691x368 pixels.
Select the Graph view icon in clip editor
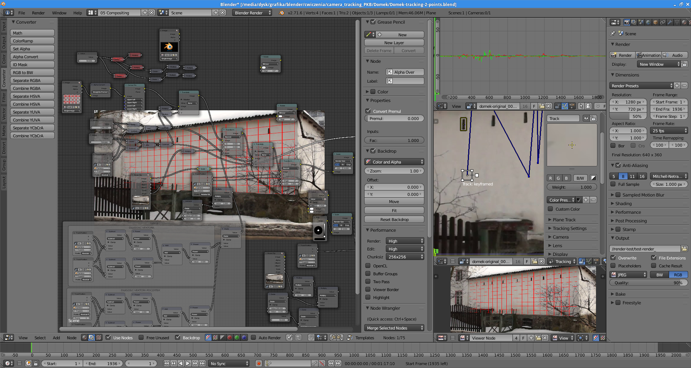click(565, 106)
